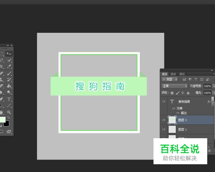Select the Horizontal Type tool
This screenshot has width=215, height=172.
(x=9, y=99)
